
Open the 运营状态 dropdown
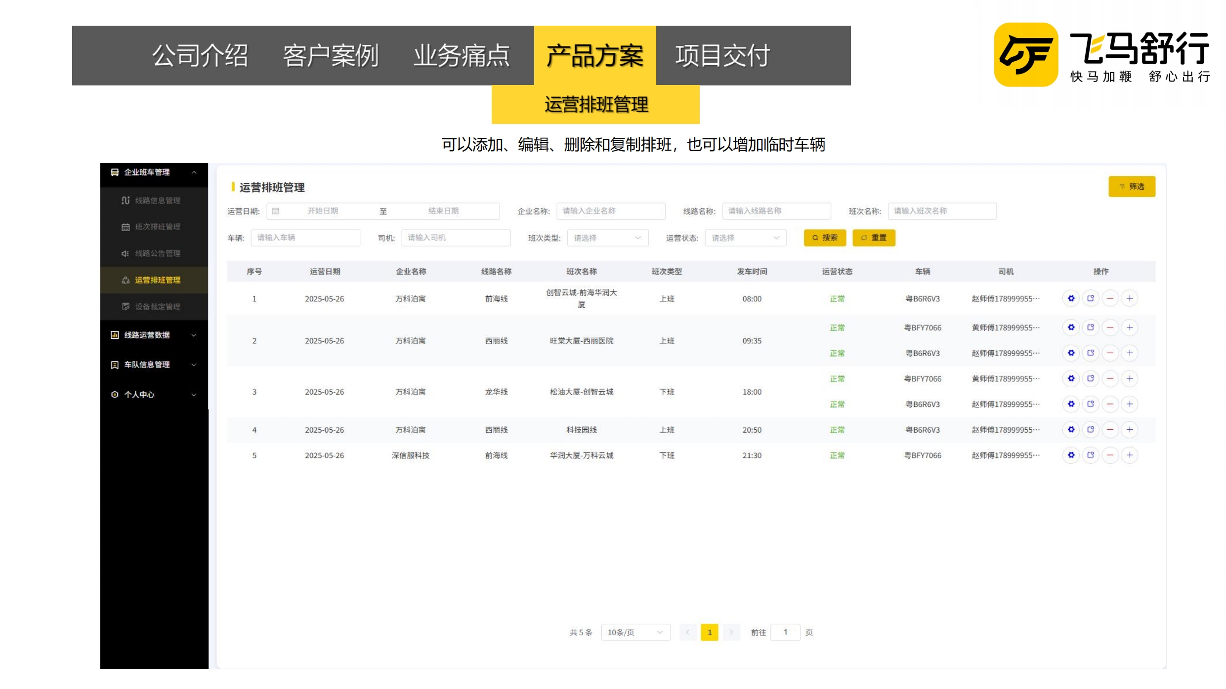(x=746, y=238)
